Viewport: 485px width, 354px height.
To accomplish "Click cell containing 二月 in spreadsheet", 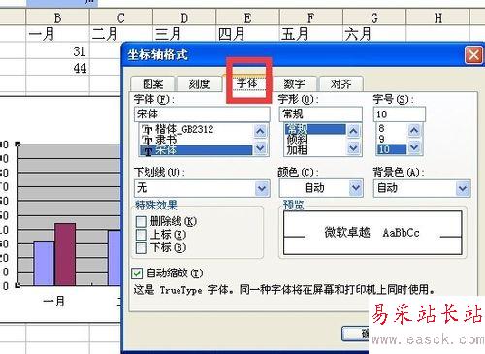I will click(x=121, y=34).
